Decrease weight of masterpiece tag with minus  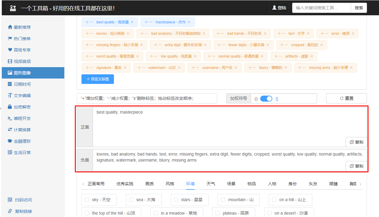151,22
